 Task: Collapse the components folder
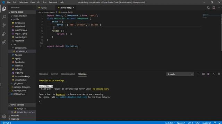point(22,48)
